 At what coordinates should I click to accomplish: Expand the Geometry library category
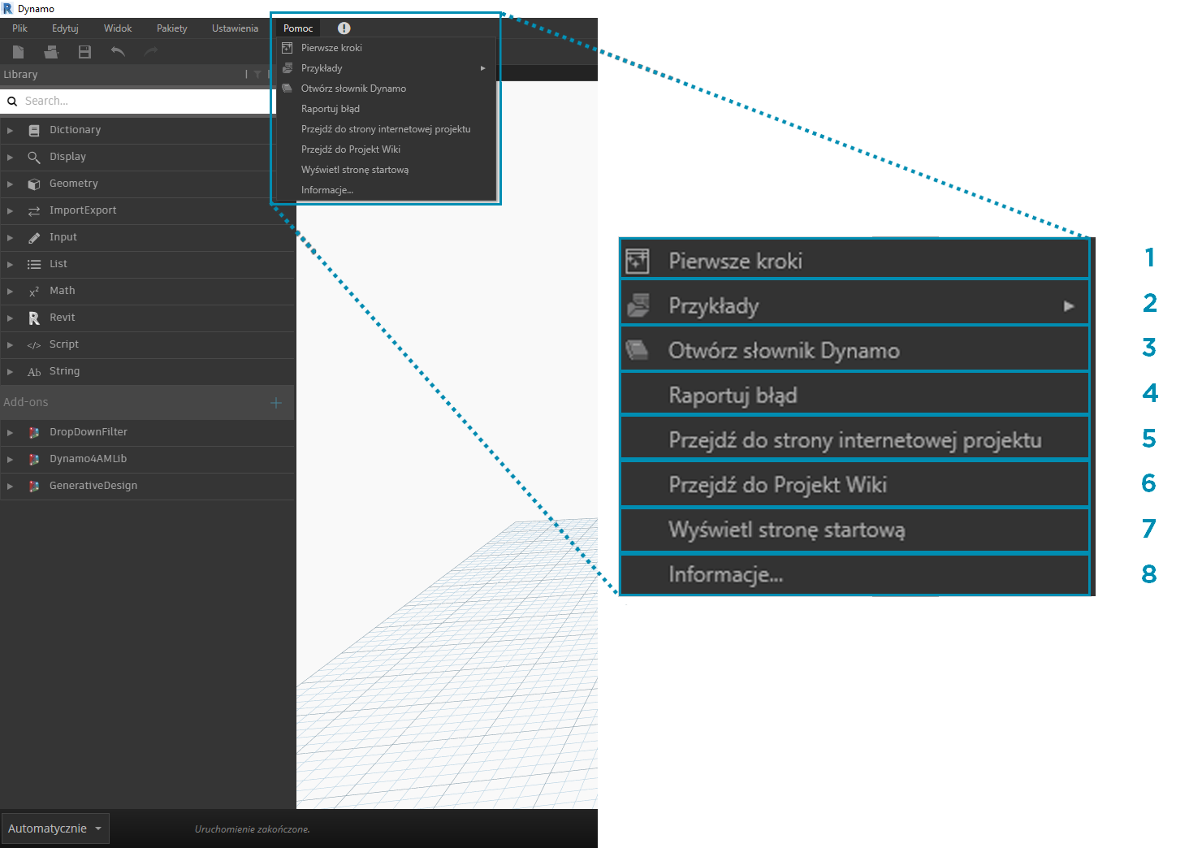[10, 184]
